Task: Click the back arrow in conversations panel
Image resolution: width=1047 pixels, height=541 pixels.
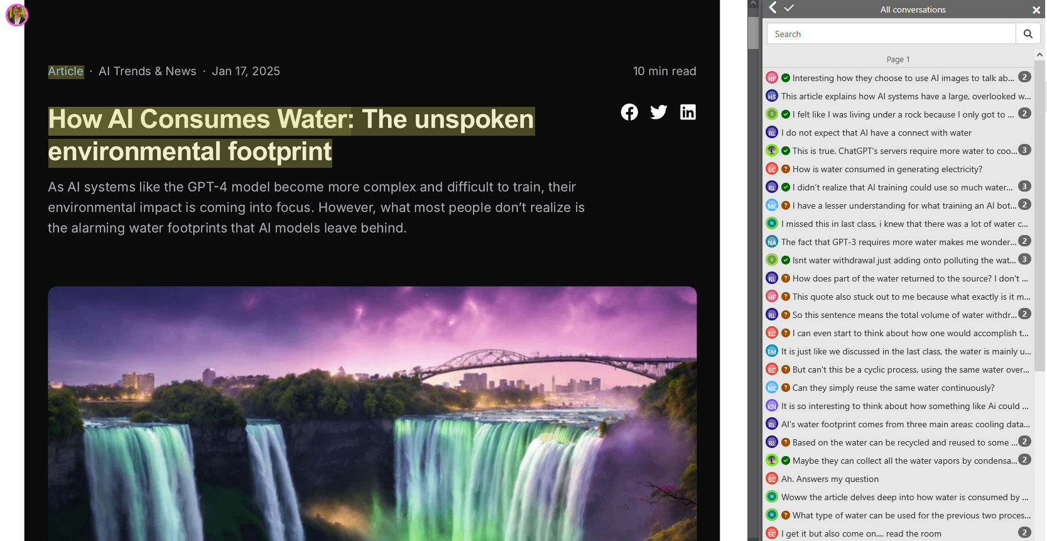Action: point(773,8)
